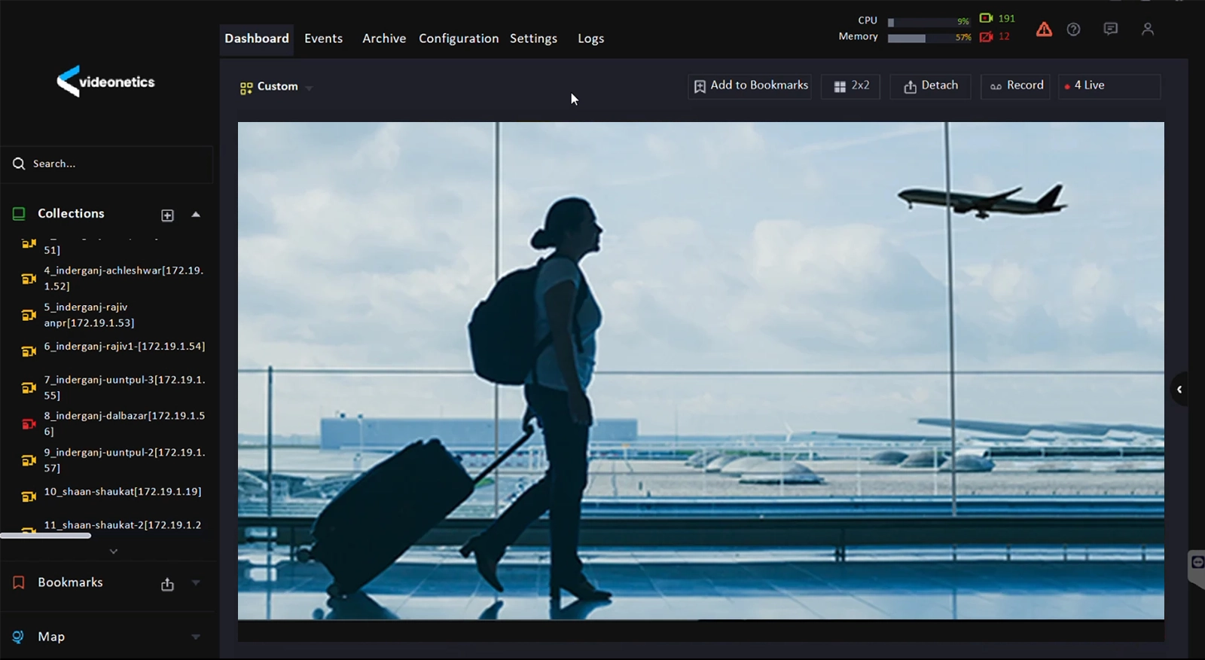The width and height of the screenshot is (1205, 660).
Task: Expand the Map section
Action: point(196,637)
